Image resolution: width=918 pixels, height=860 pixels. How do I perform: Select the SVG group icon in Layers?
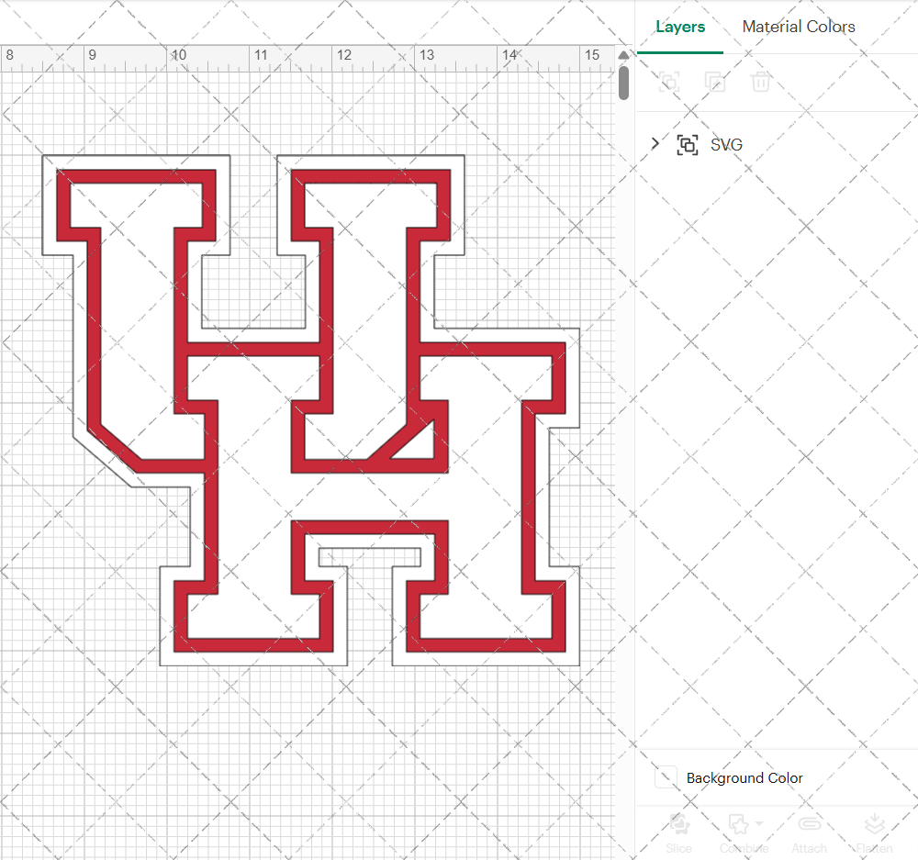688,145
